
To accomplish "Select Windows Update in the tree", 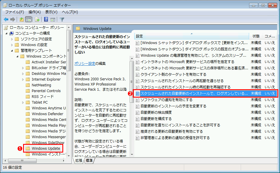I will (46, 149).
